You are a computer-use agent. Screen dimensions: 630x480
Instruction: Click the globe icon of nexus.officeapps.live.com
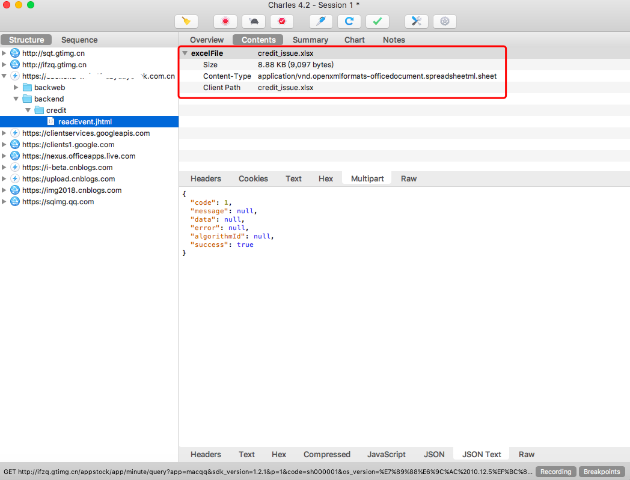pyautogui.click(x=15, y=156)
